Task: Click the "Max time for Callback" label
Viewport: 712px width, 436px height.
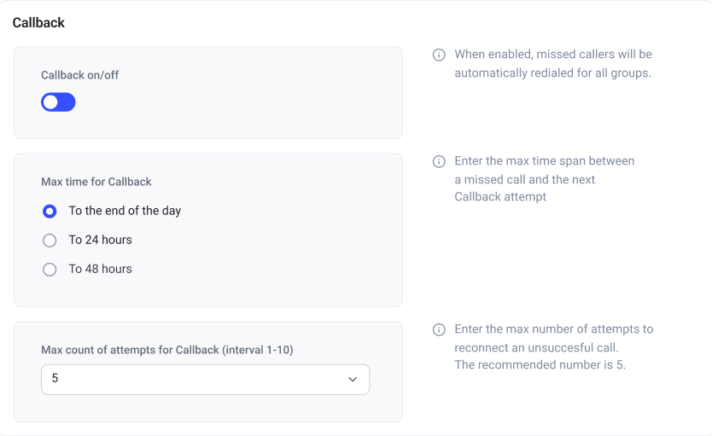Action: click(96, 182)
